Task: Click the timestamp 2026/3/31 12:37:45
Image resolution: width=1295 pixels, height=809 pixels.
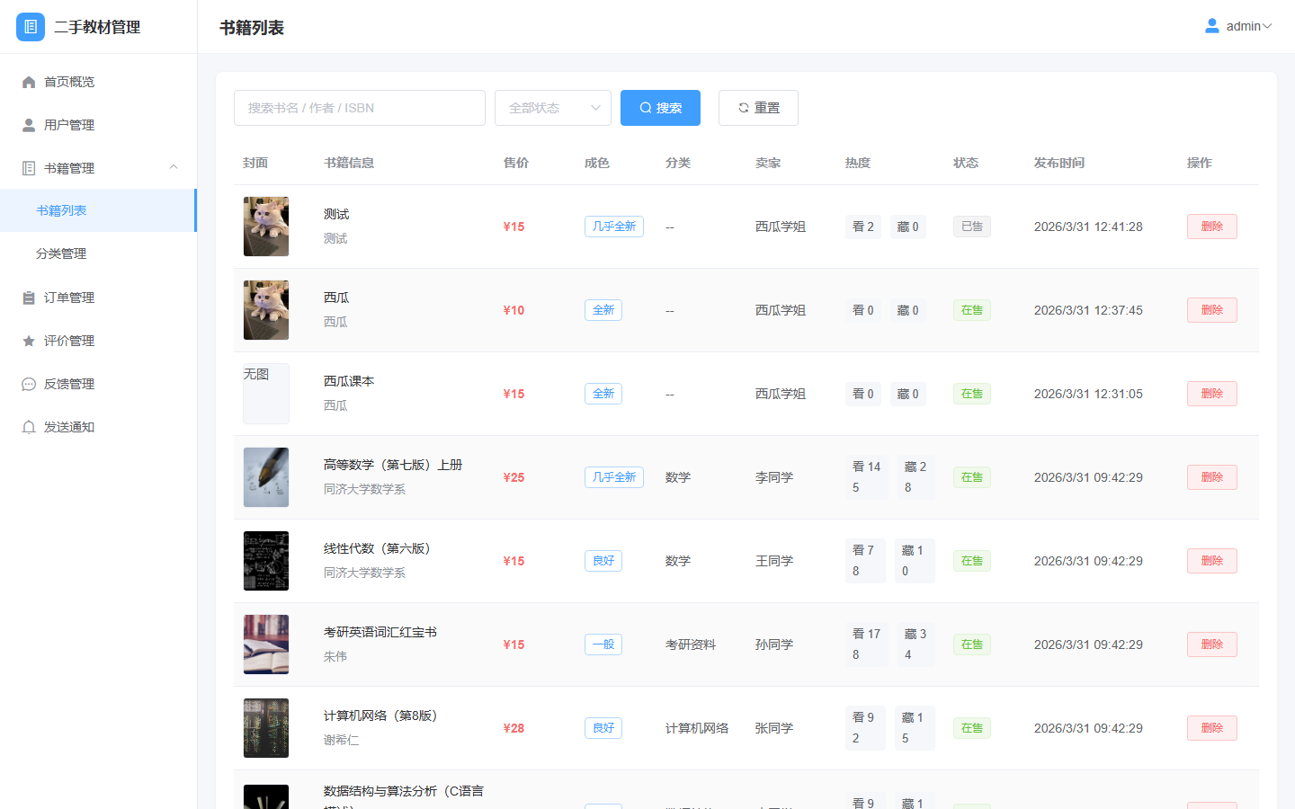Action: point(1088,310)
